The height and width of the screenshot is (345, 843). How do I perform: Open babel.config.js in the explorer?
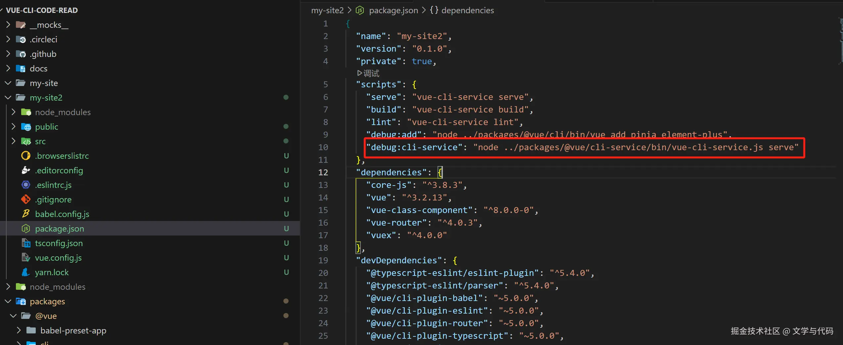tap(62, 214)
